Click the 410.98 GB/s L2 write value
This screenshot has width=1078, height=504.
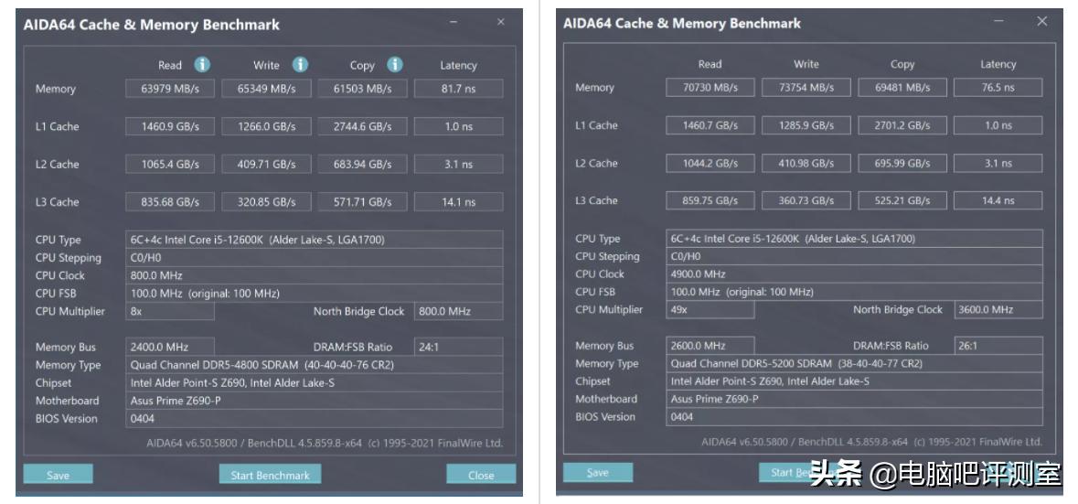806,163
